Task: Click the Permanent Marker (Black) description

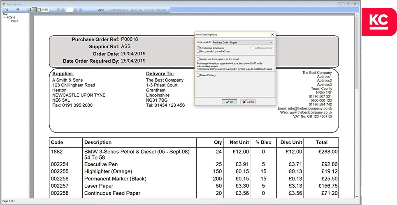Action: pyautogui.click(x=116, y=179)
